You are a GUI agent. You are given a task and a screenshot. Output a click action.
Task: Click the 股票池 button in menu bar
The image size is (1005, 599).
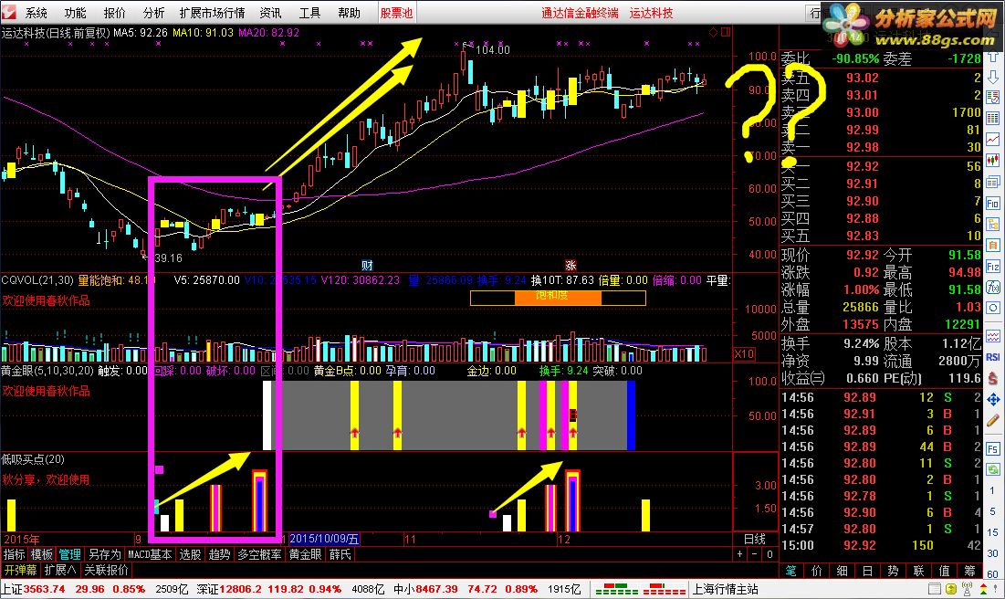click(x=397, y=13)
